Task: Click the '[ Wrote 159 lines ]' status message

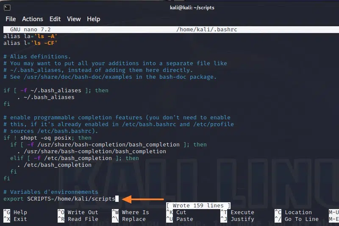Action: tap(198, 205)
